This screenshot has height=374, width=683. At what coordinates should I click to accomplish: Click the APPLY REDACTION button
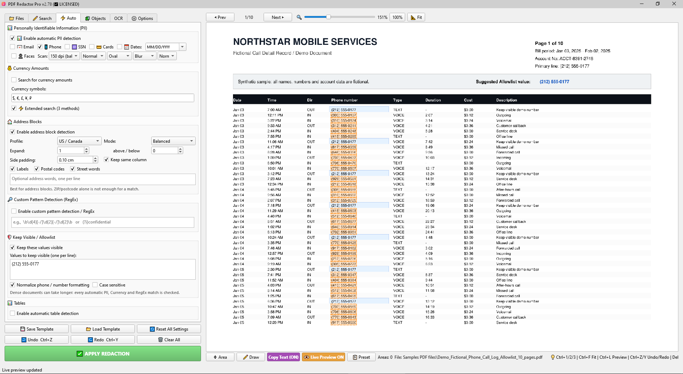pyautogui.click(x=103, y=353)
